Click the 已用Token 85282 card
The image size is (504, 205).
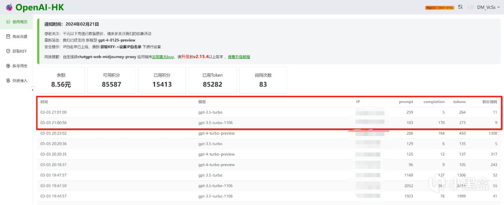pos(213,80)
